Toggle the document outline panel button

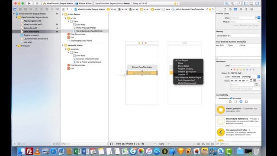click(x=112, y=144)
